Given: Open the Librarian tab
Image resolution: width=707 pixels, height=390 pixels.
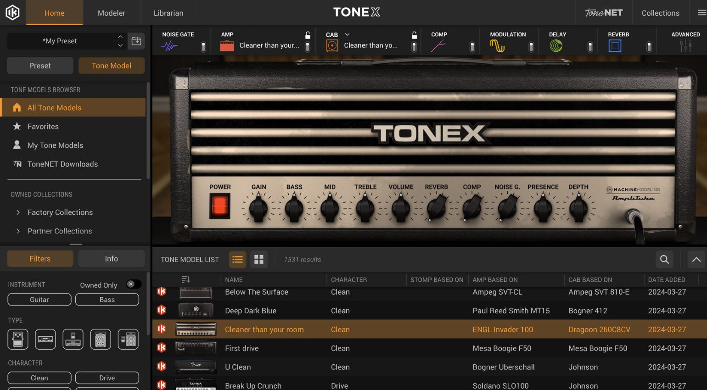Looking at the screenshot, I should 168,13.
